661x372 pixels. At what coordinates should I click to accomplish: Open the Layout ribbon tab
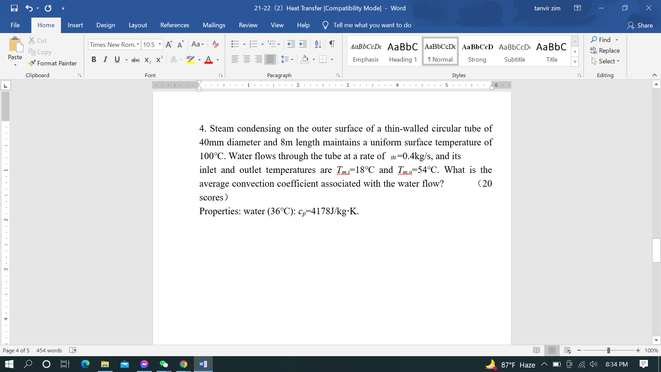click(x=138, y=25)
